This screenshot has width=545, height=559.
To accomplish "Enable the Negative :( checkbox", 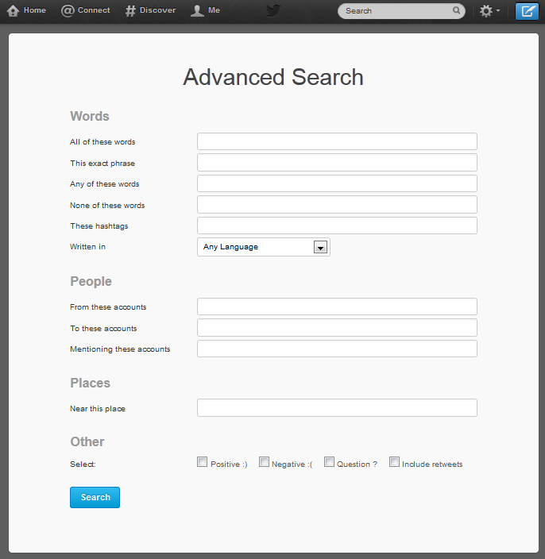I will pyautogui.click(x=264, y=462).
